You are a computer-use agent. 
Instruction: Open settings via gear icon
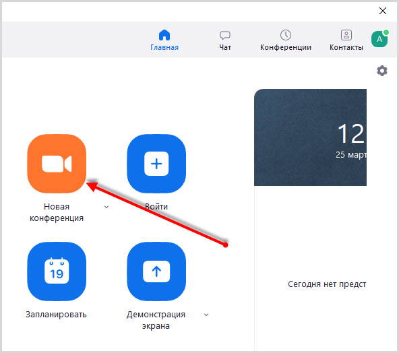tap(382, 71)
